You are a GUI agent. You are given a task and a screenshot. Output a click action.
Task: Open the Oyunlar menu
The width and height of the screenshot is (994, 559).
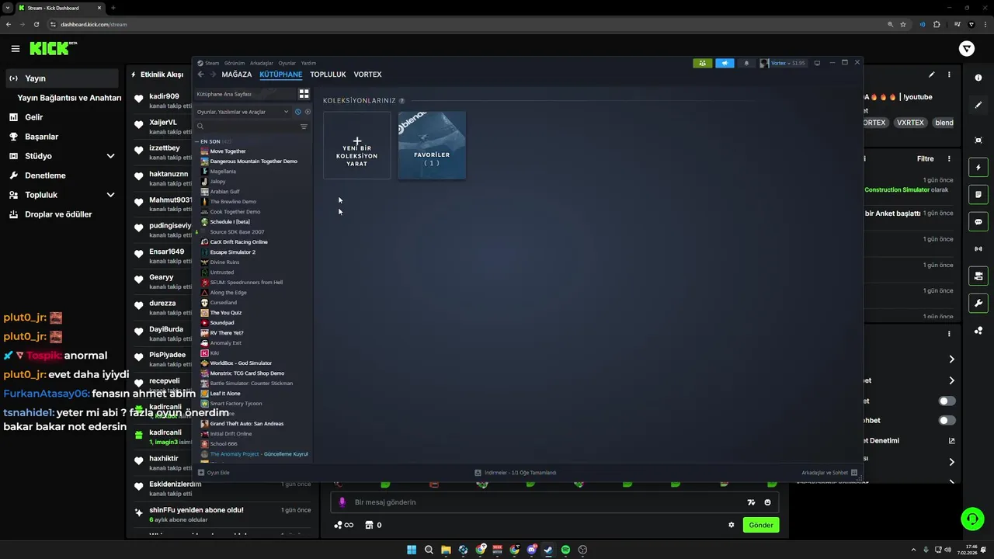click(x=287, y=63)
